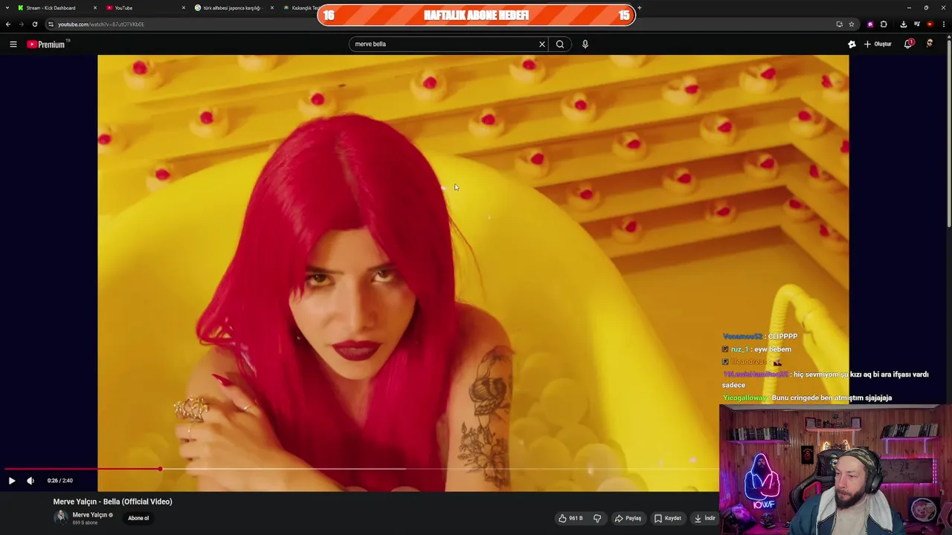Close the Stream - Kick Dashboard tab

95,7
